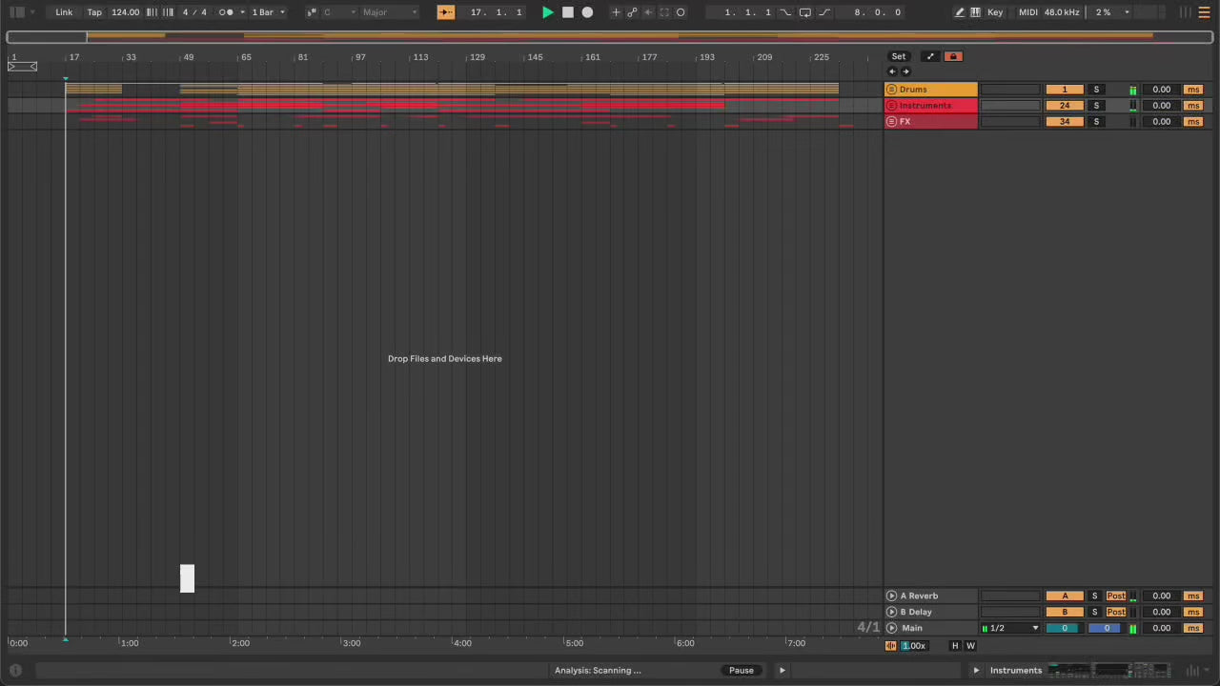This screenshot has width=1220, height=686.
Task: Click the Arrangement Record circle button
Action: tap(587, 12)
